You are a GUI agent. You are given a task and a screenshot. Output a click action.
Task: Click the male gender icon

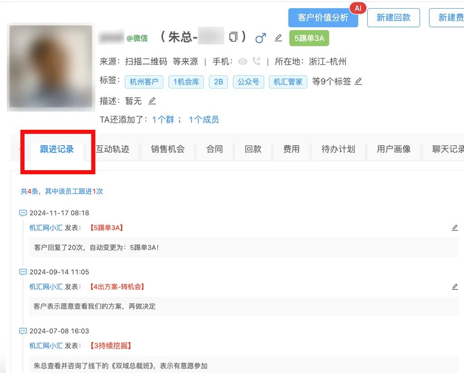click(x=261, y=38)
